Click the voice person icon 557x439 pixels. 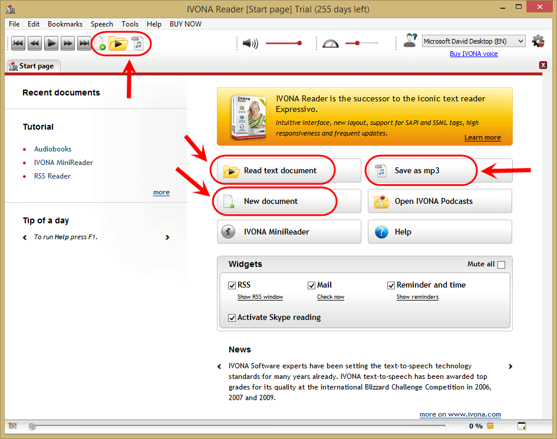coord(410,41)
